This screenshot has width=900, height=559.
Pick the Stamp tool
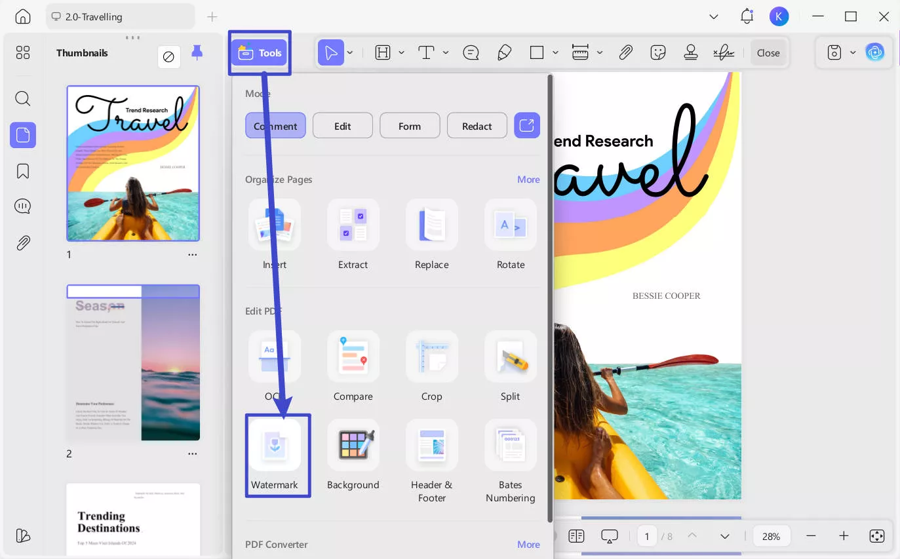pyautogui.click(x=690, y=52)
